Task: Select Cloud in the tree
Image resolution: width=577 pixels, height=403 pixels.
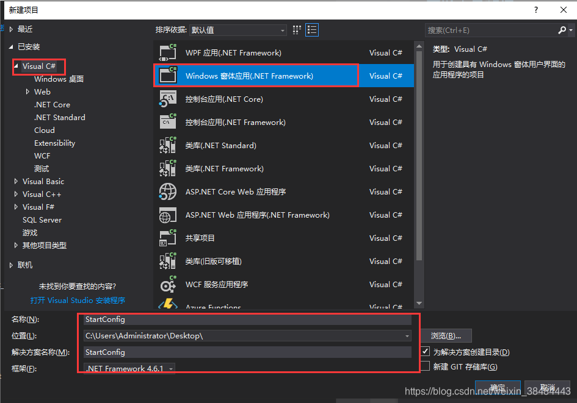Action: [x=45, y=130]
